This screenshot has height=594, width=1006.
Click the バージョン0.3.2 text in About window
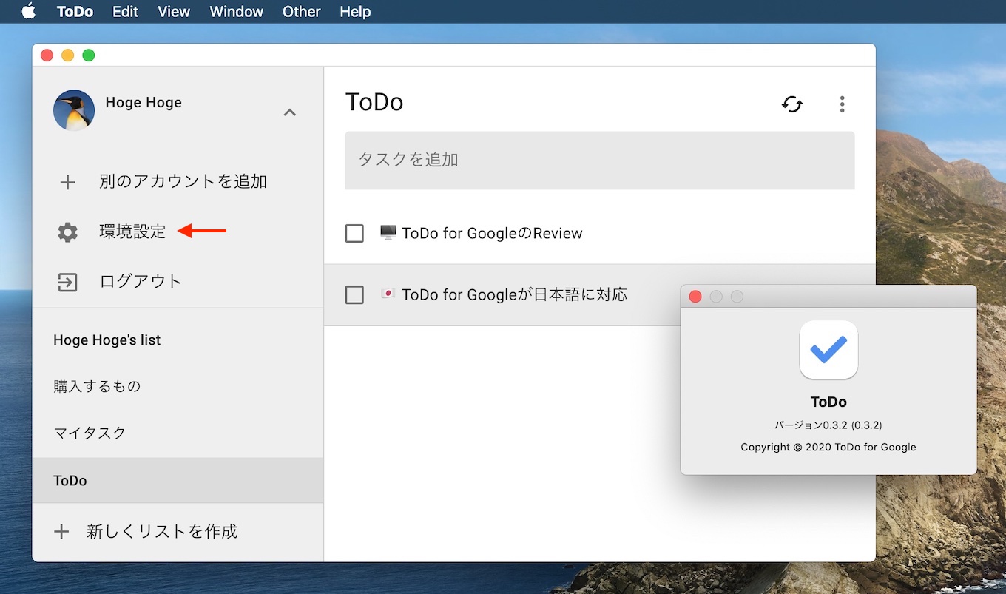828,425
